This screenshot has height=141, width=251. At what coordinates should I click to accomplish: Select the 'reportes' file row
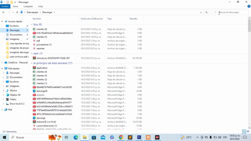coord(87,49)
